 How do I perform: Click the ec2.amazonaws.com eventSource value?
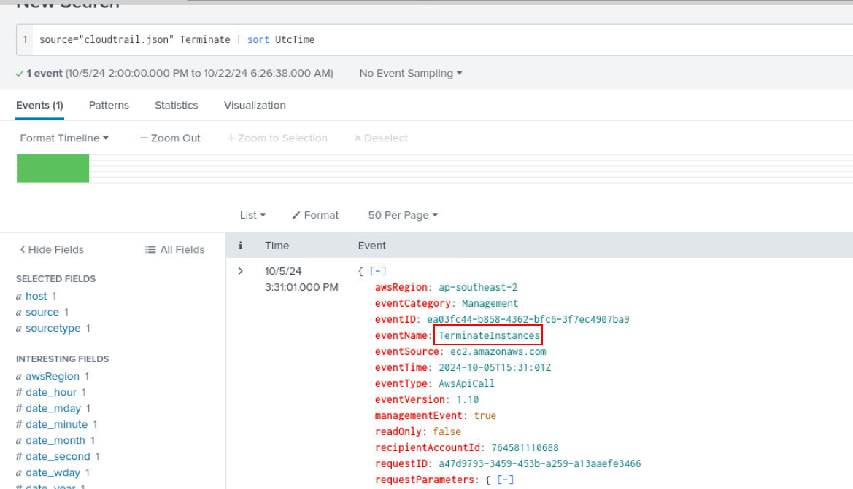(x=498, y=351)
